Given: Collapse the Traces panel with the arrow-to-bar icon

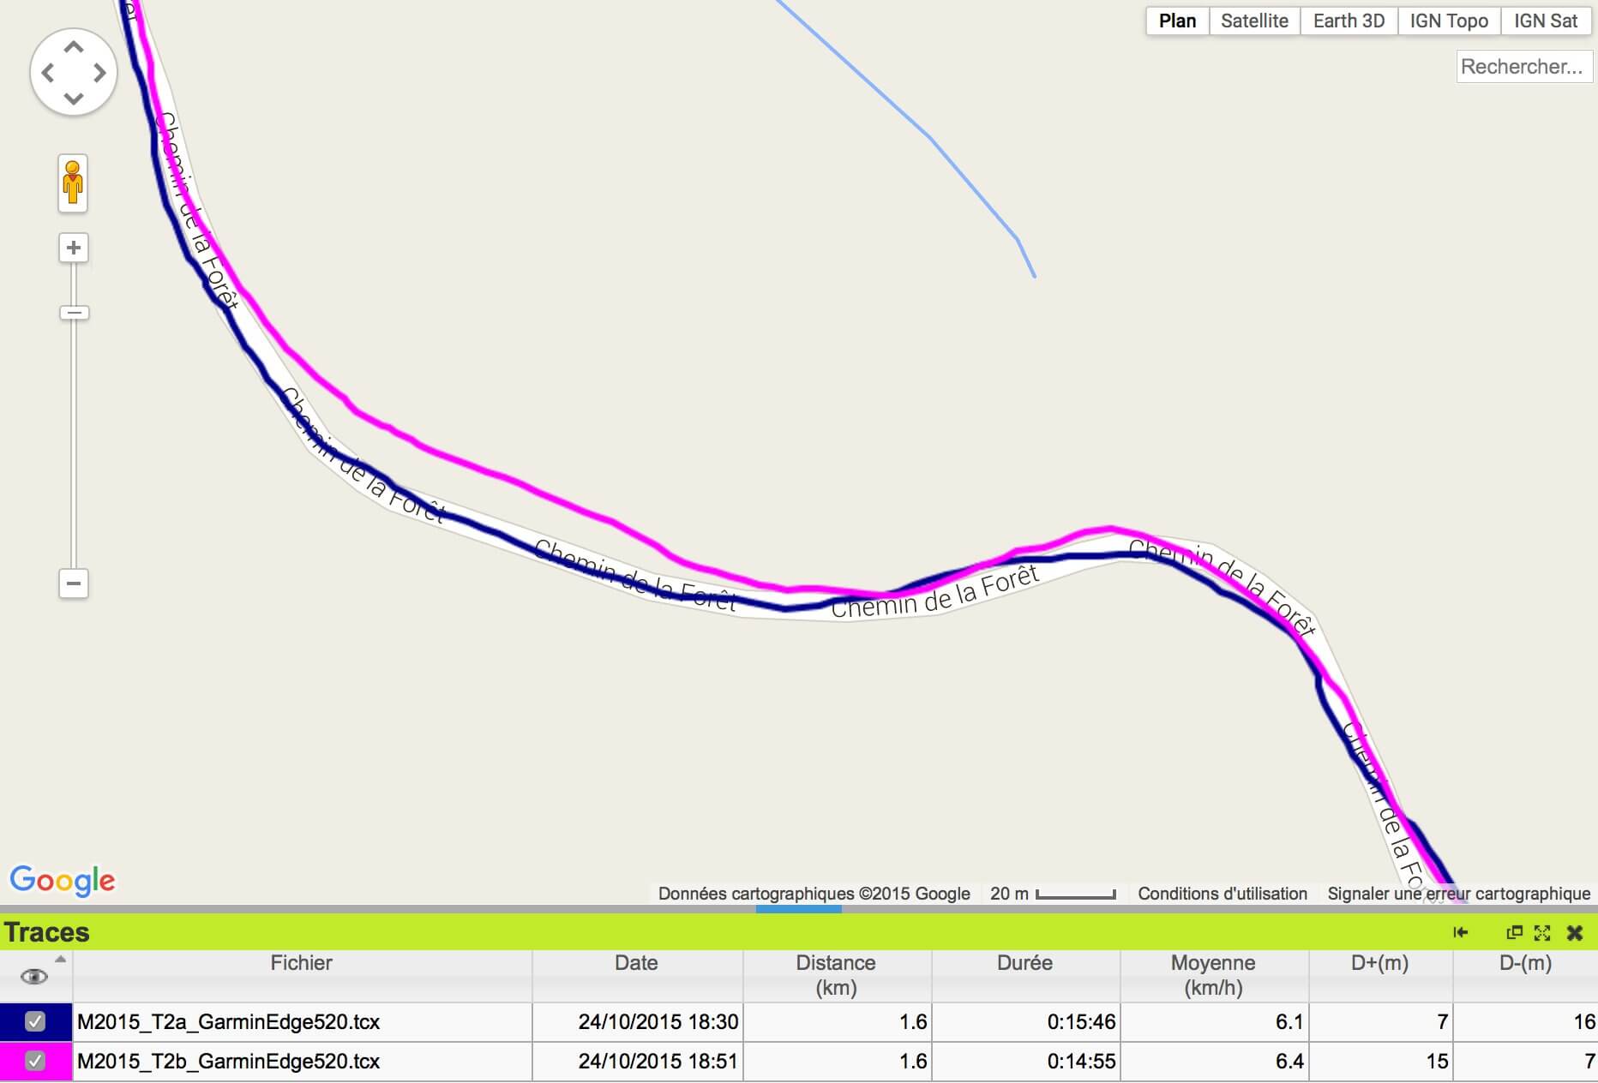Looking at the screenshot, I should 1461,933.
